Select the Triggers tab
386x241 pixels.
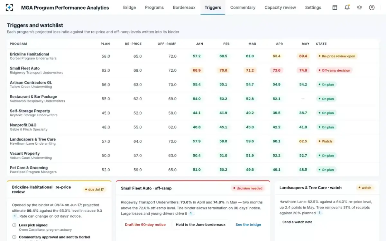click(x=213, y=7)
